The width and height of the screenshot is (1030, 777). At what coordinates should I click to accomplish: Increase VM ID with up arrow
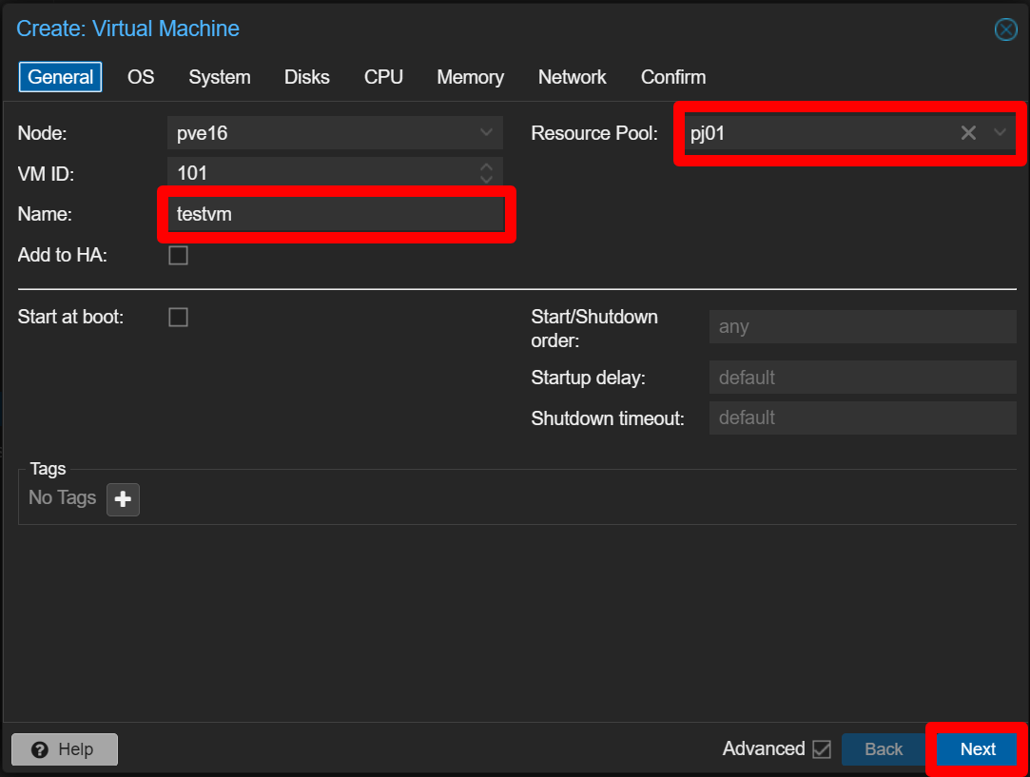[486, 166]
